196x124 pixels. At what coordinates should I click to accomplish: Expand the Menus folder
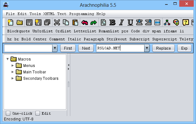click(x=13, y=65)
